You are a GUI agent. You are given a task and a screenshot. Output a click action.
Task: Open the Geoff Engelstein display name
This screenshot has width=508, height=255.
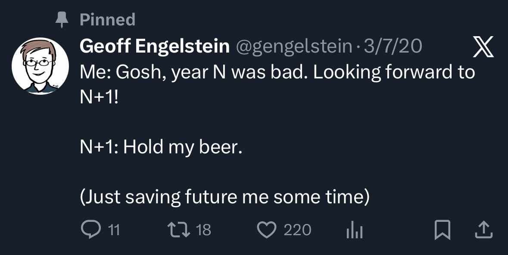154,47
